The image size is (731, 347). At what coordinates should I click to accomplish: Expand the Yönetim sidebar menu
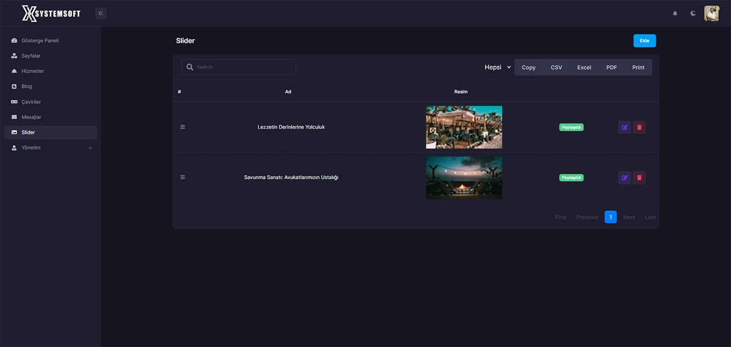(x=51, y=148)
